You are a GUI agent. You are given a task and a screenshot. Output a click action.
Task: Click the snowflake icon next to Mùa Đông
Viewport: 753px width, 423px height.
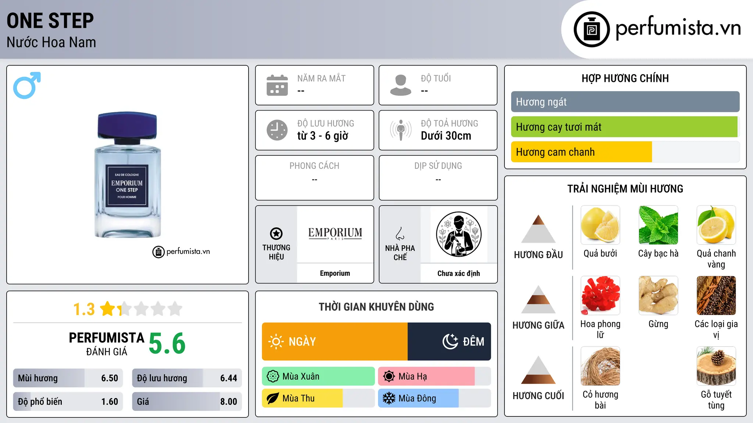(x=389, y=398)
